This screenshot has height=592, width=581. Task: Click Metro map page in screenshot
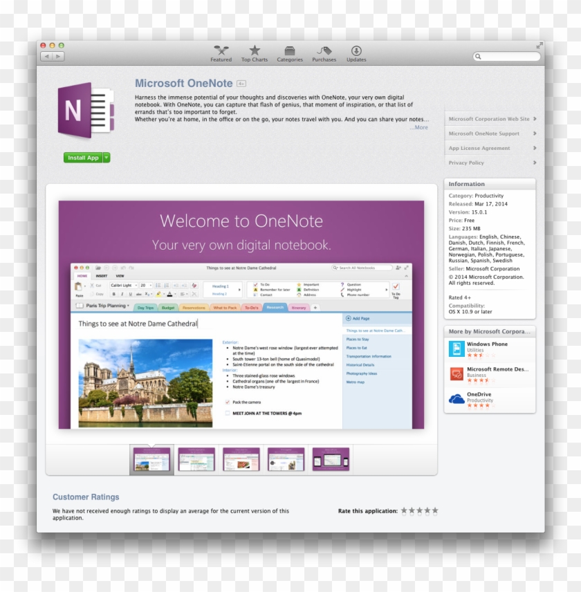point(356,382)
